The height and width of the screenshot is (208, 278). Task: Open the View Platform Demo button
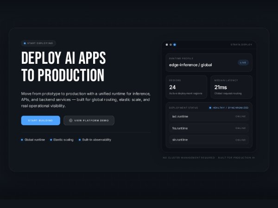(x=89, y=120)
